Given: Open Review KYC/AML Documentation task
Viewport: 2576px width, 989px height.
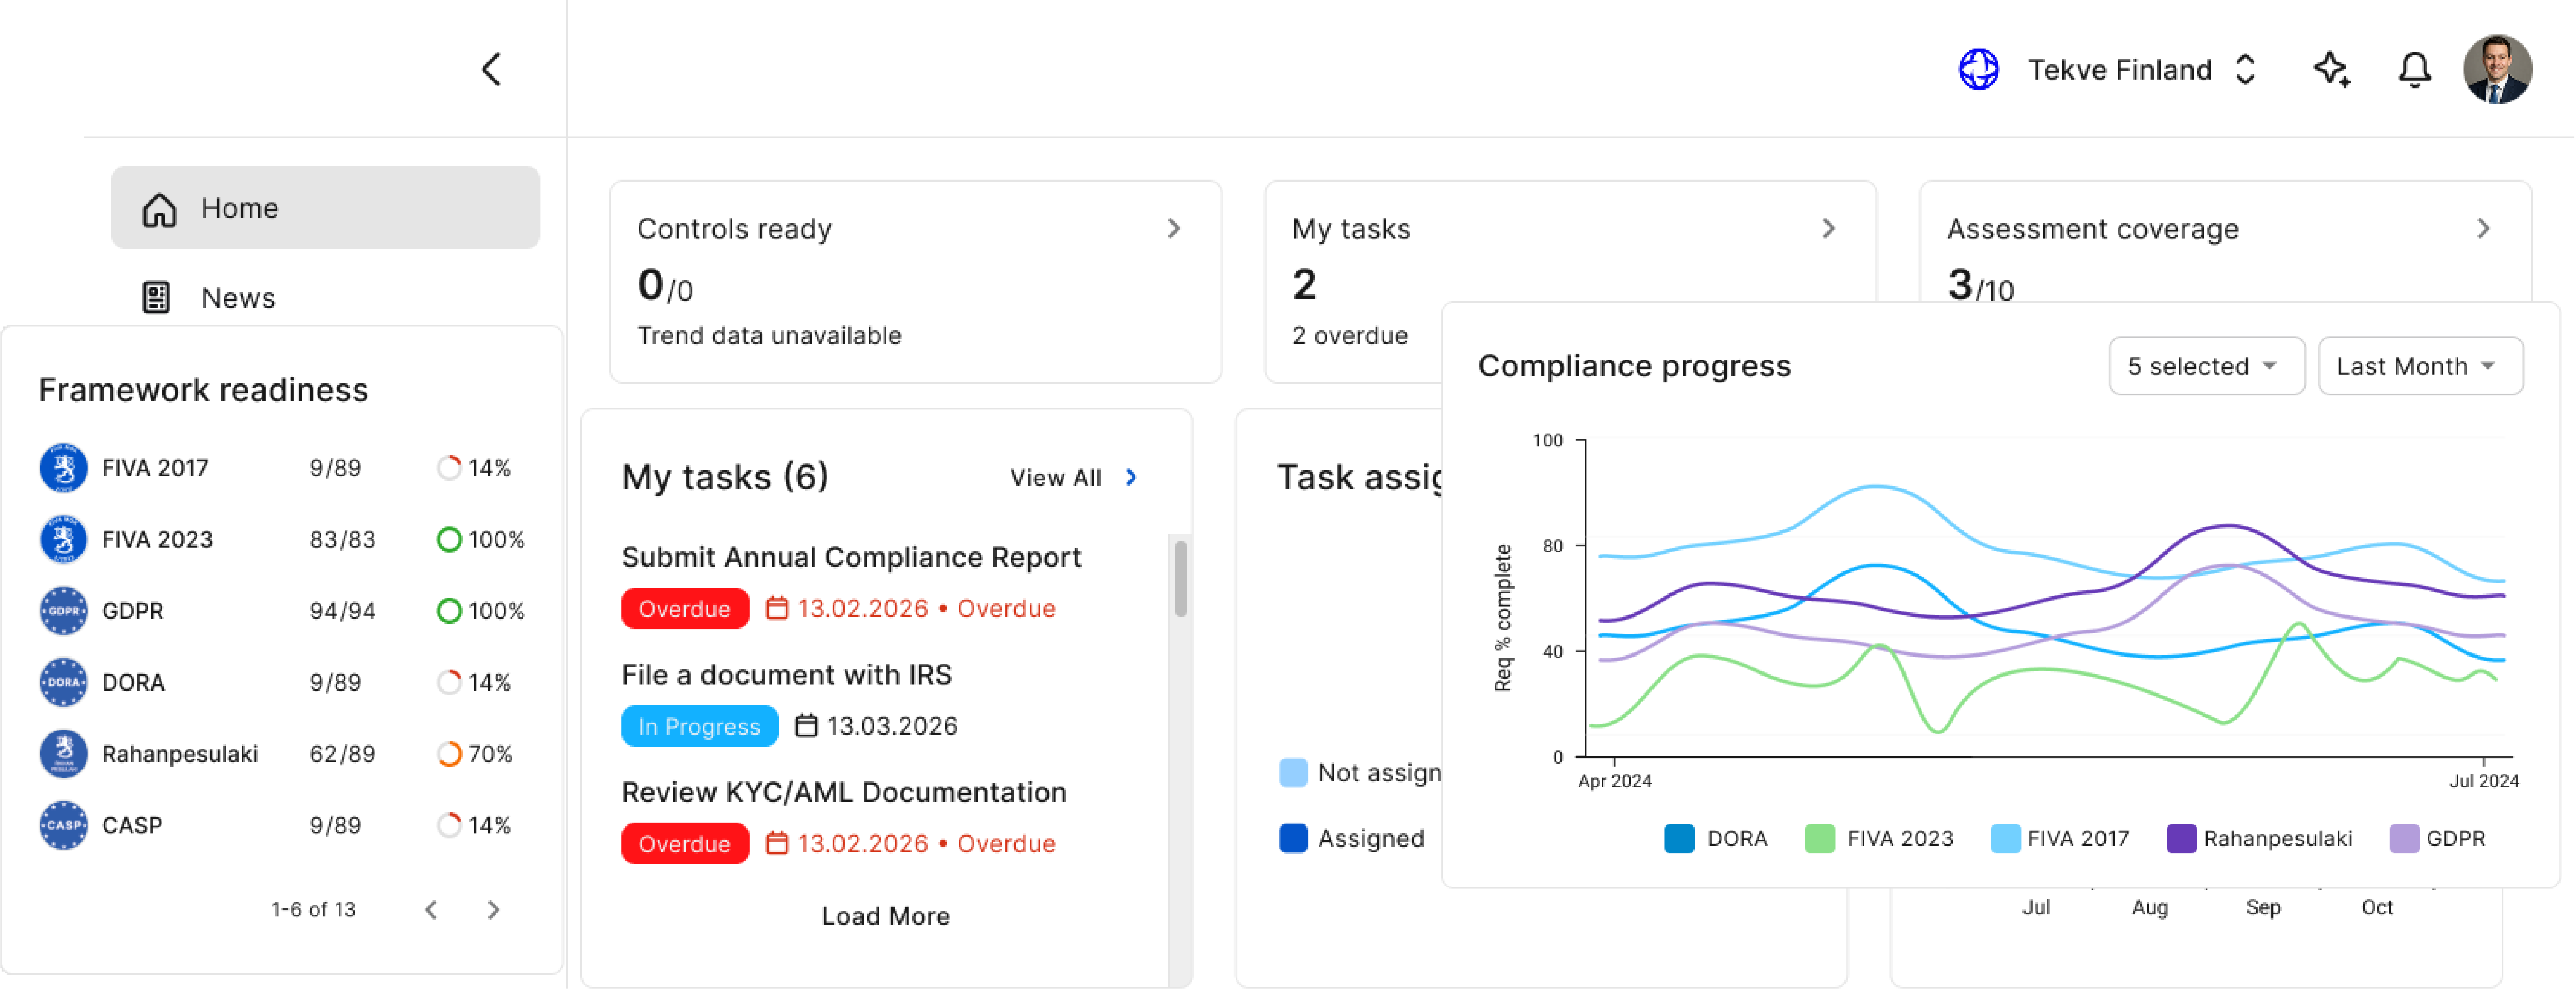Looking at the screenshot, I should click(x=844, y=792).
